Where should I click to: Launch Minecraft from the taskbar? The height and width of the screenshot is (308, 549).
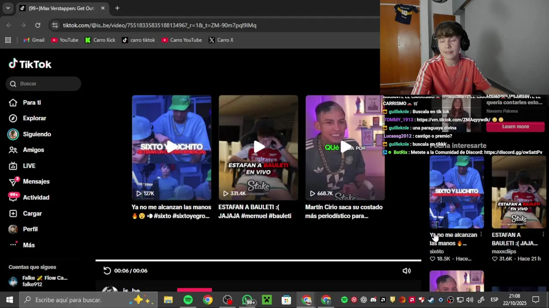pos(267,300)
